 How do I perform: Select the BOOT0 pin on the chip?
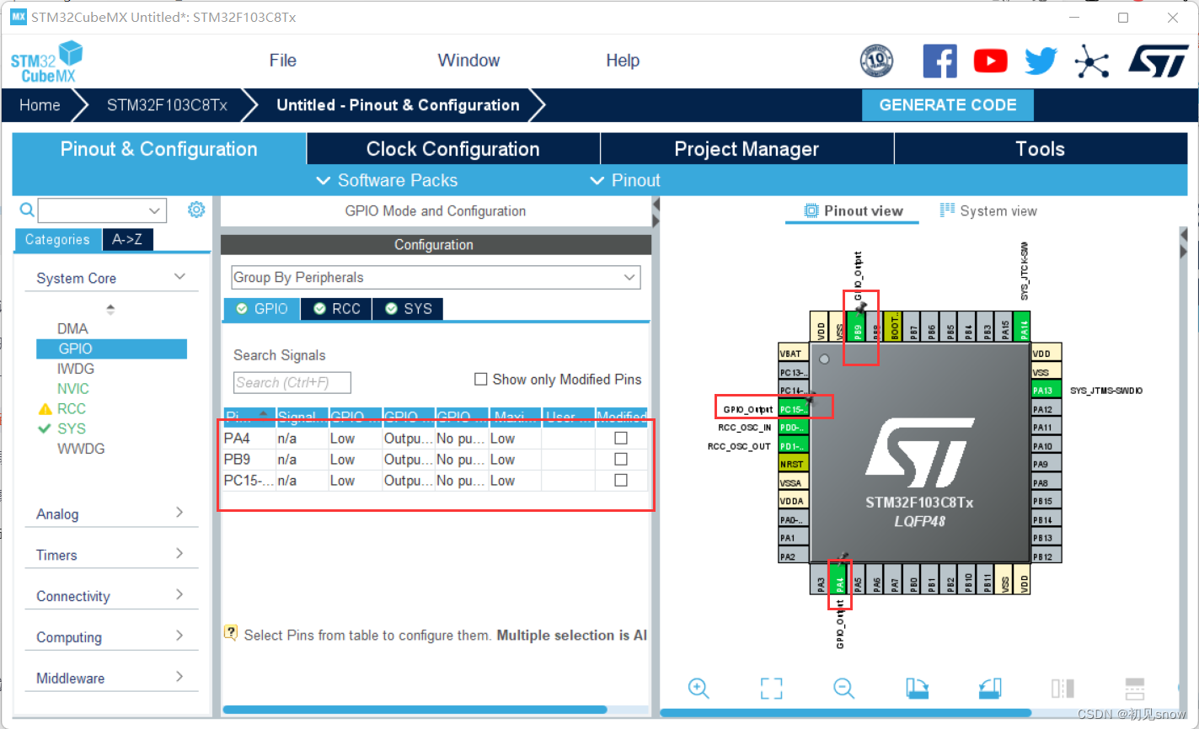894,326
